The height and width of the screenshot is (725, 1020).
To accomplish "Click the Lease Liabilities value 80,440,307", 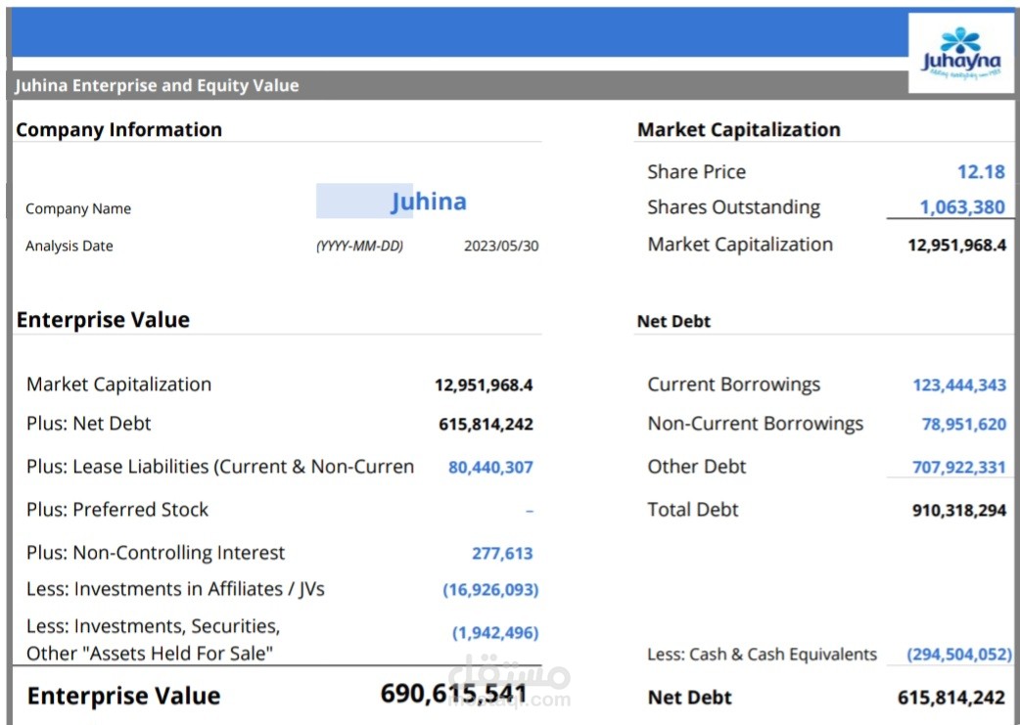I will pos(490,468).
